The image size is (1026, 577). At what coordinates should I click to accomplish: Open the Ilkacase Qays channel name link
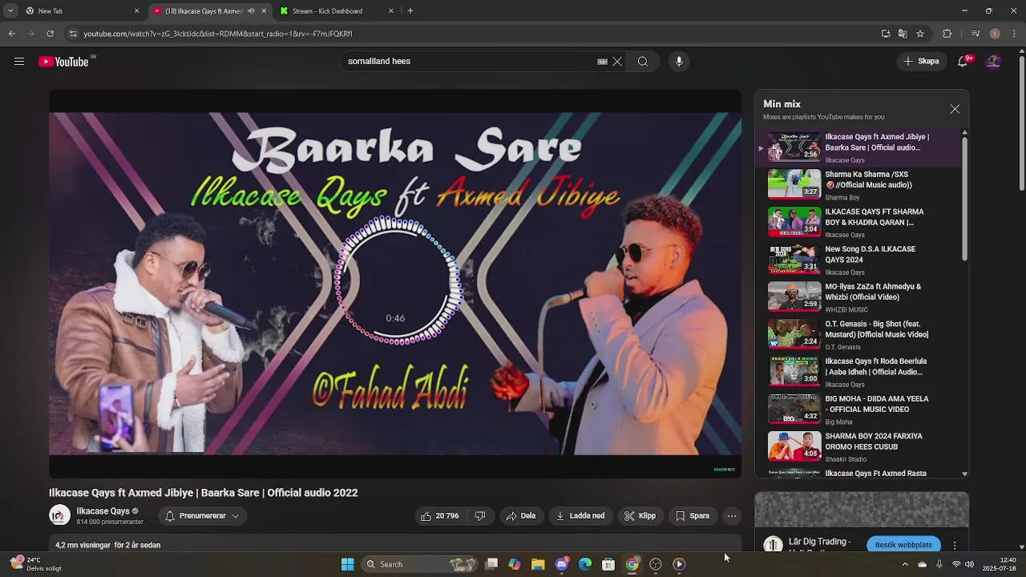(103, 511)
